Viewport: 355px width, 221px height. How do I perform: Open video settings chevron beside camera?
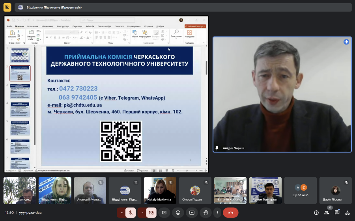(x=142, y=213)
